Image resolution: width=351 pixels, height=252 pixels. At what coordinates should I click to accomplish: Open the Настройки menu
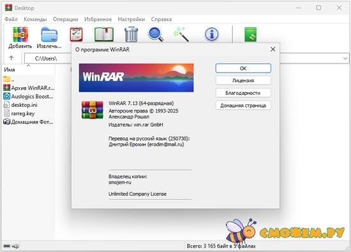[x=131, y=19]
